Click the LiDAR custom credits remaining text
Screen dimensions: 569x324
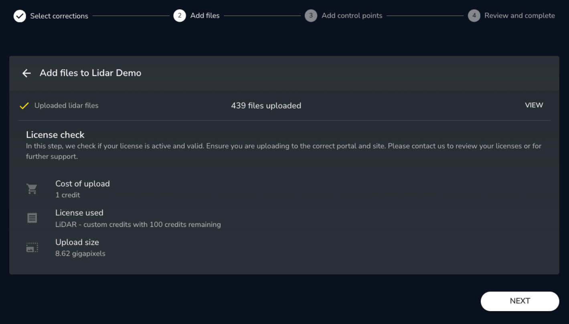[138, 224]
